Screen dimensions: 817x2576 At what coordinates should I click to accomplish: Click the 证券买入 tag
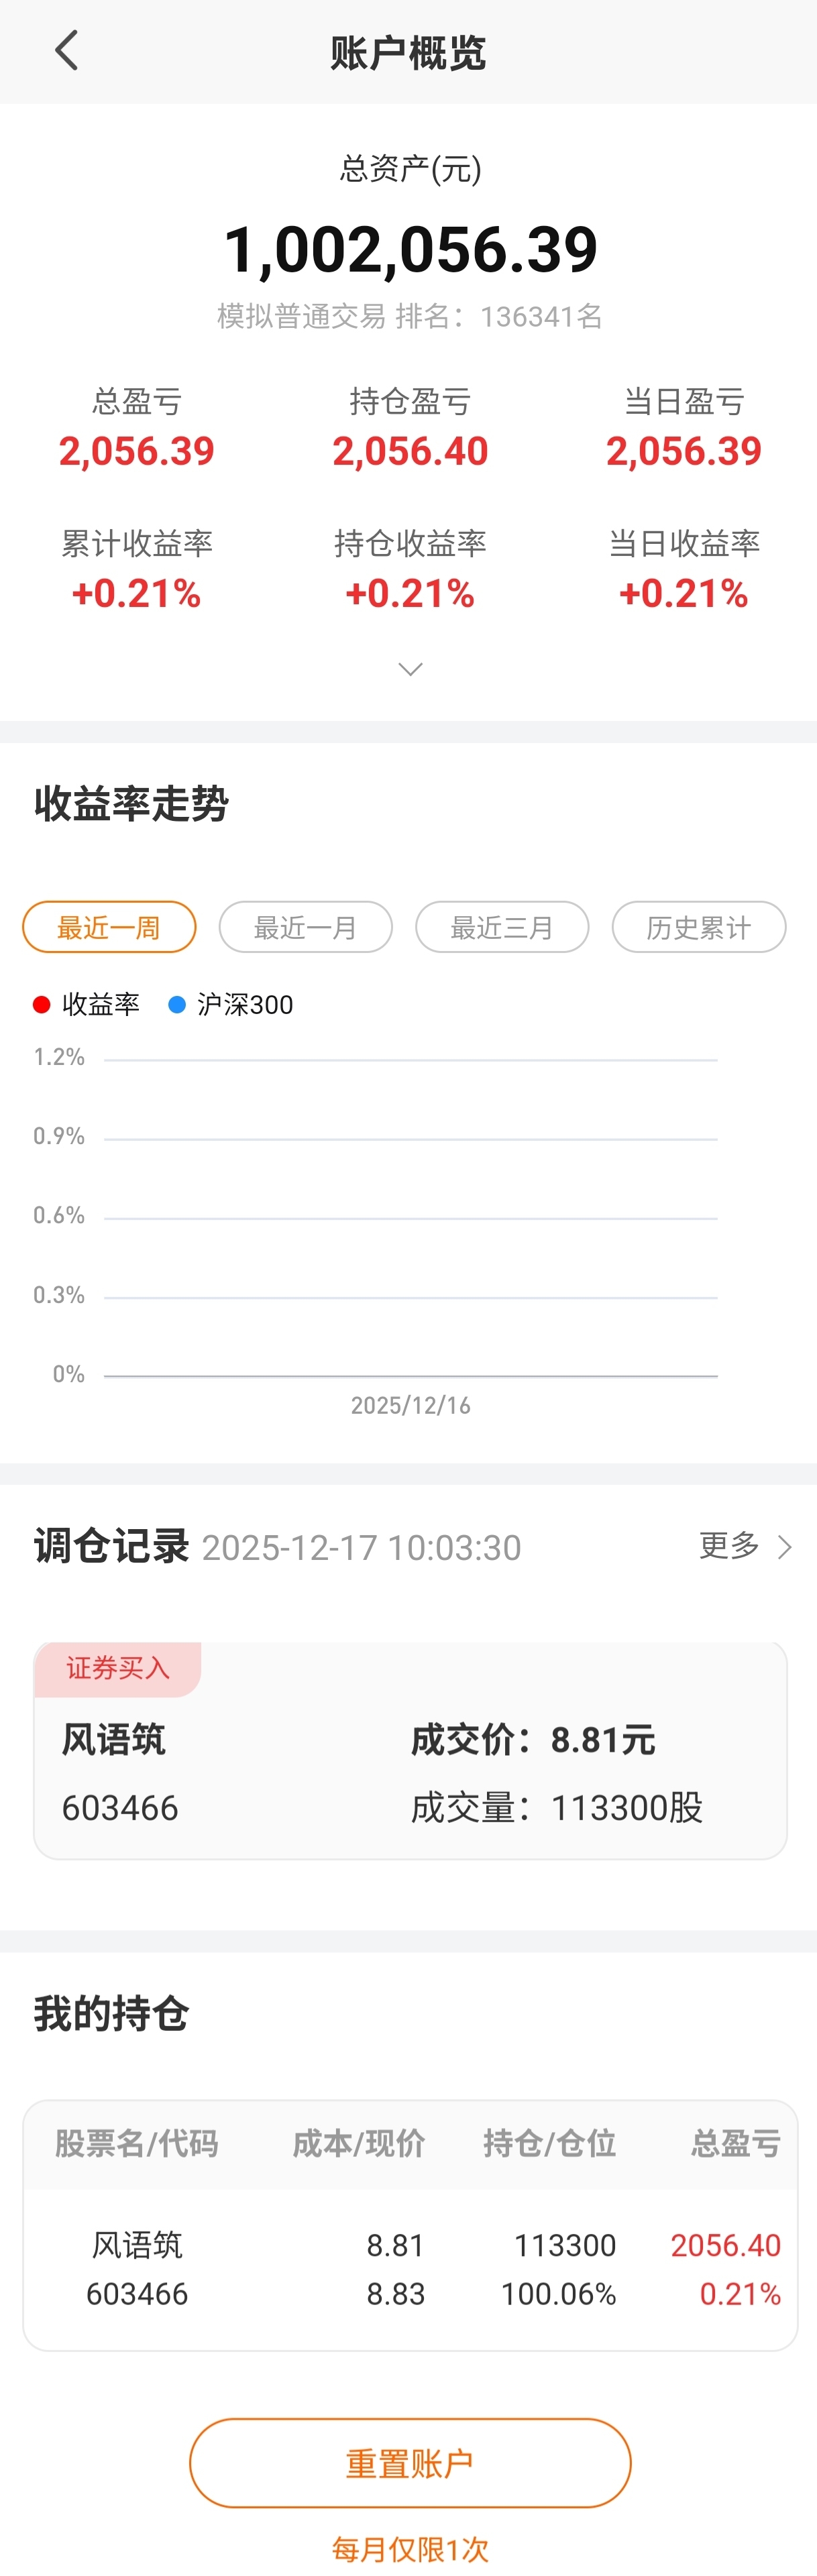(x=118, y=1668)
